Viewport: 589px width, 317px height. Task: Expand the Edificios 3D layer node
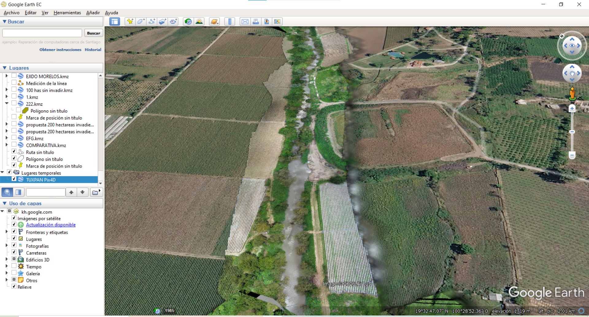7,259
